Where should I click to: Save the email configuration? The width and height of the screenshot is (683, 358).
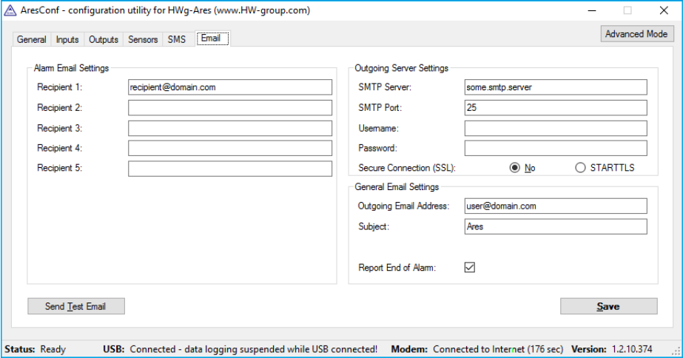coord(608,306)
